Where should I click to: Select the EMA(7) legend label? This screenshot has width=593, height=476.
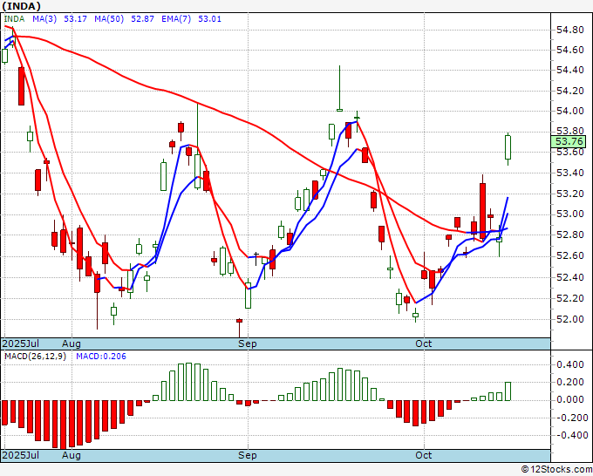coord(176,19)
